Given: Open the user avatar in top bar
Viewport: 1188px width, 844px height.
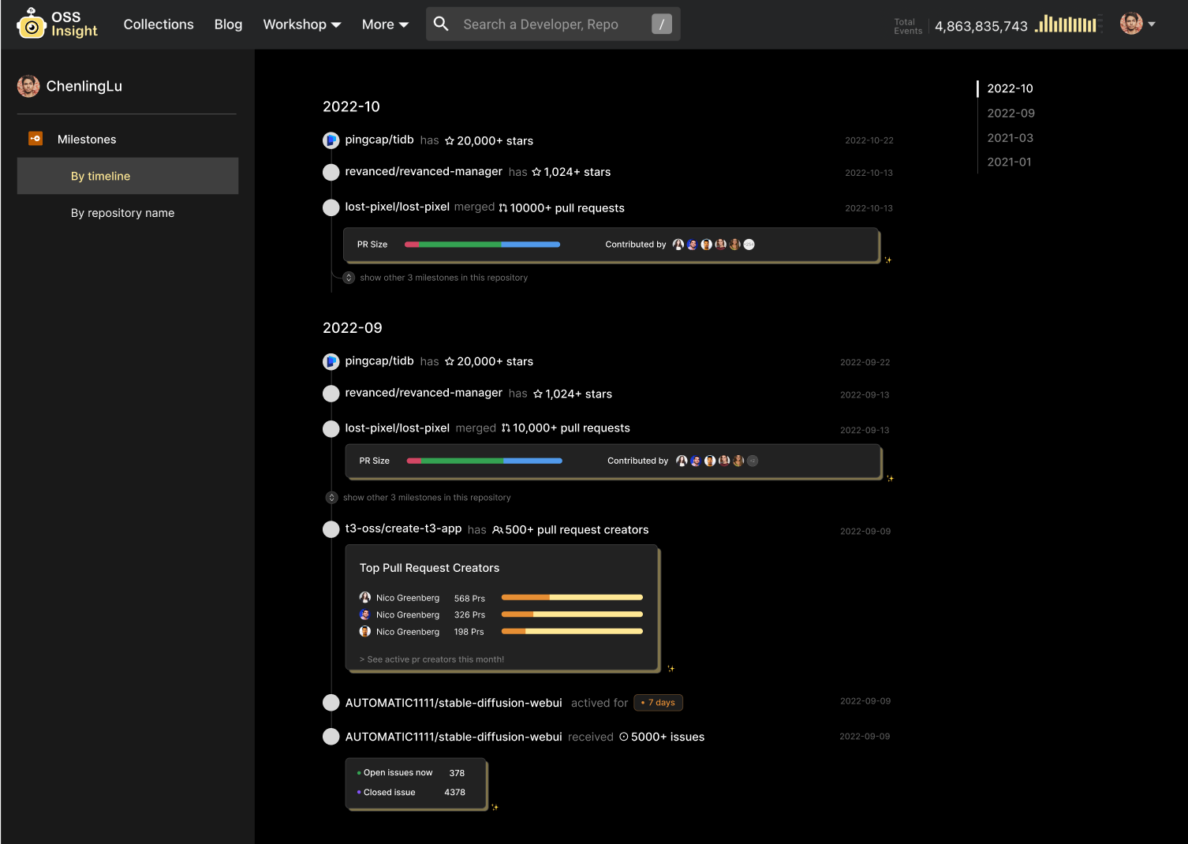Looking at the screenshot, I should [x=1131, y=24].
